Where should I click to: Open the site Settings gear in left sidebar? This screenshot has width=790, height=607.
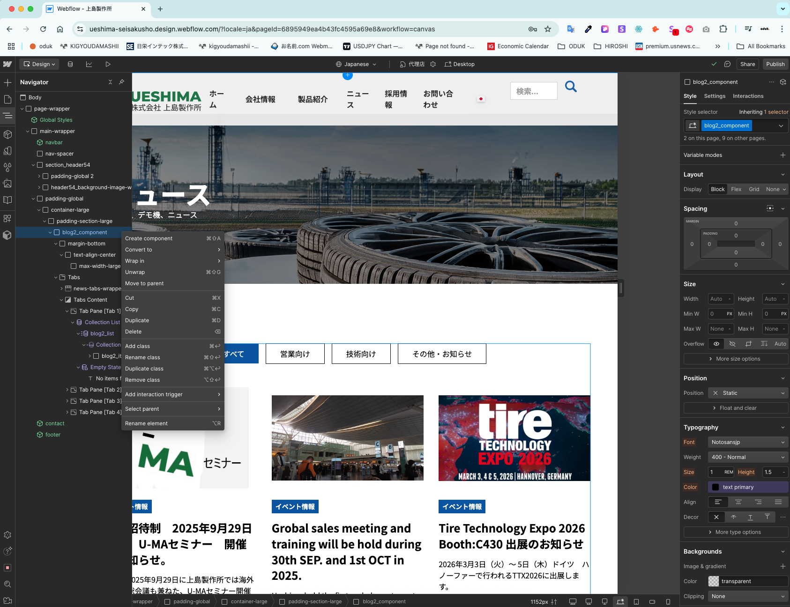click(x=7, y=535)
